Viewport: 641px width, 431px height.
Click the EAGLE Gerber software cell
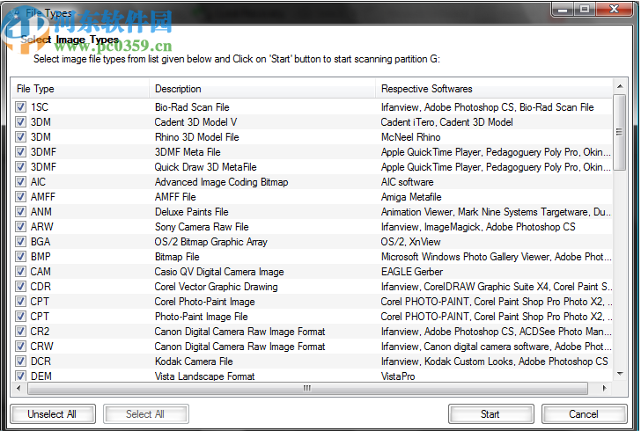click(412, 272)
